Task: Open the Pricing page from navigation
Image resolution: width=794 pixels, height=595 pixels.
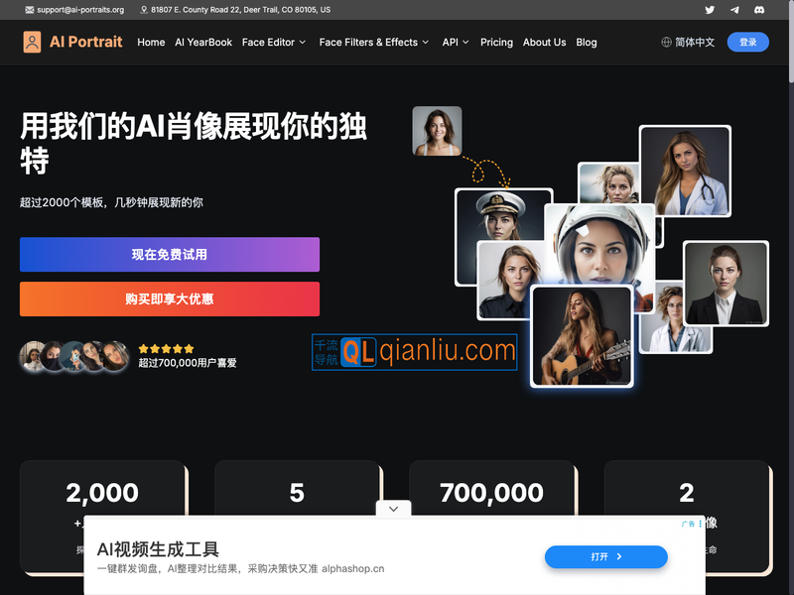Action: pos(496,43)
